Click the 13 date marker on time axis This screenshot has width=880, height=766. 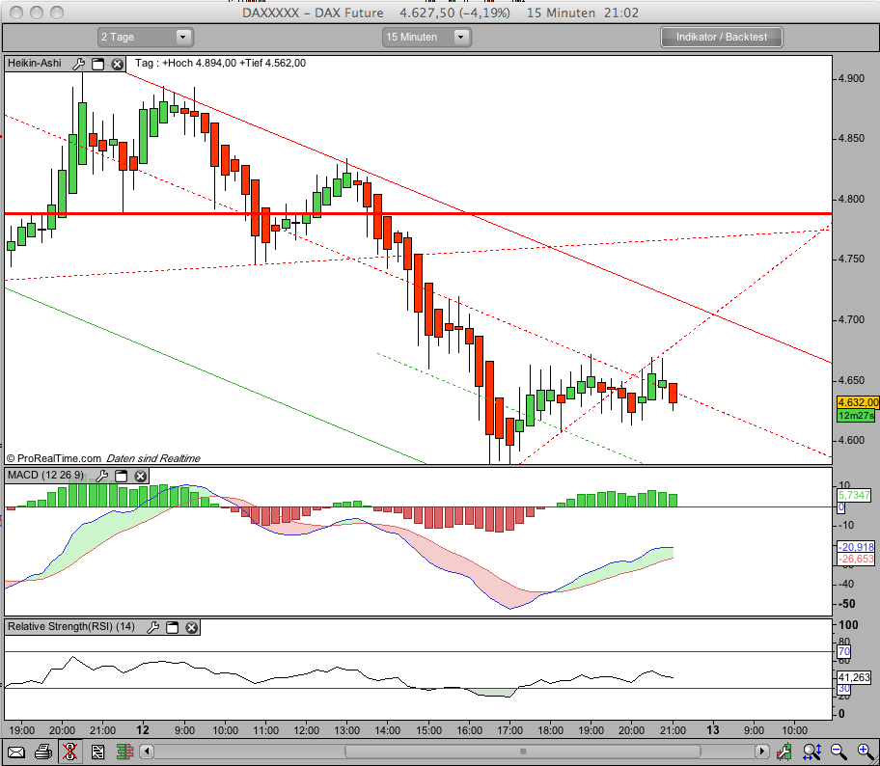coord(713,729)
